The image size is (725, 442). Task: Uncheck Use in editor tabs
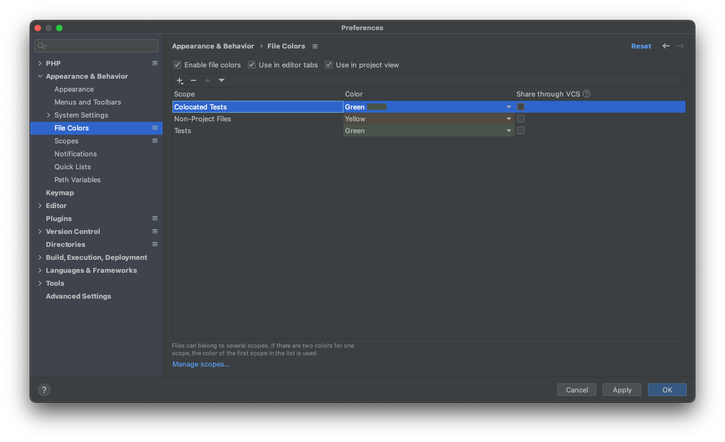click(251, 64)
